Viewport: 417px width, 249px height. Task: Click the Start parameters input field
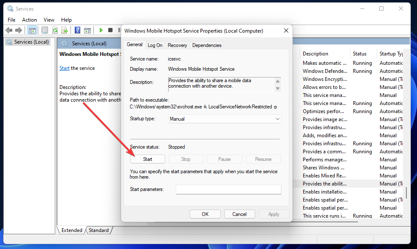(228, 189)
